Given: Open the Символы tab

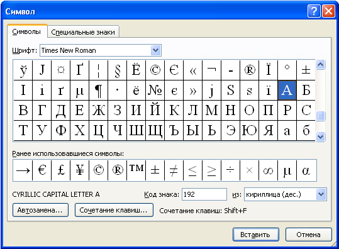Looking at the screenshot, I should pyautogui.click(x=26, y=31).
